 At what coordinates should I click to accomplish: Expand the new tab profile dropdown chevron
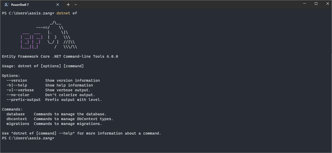pyautogui.click(x=76, y=5)
